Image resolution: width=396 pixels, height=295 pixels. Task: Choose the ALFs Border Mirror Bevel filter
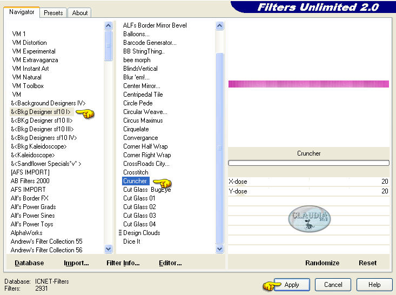(x=155, y=25)
